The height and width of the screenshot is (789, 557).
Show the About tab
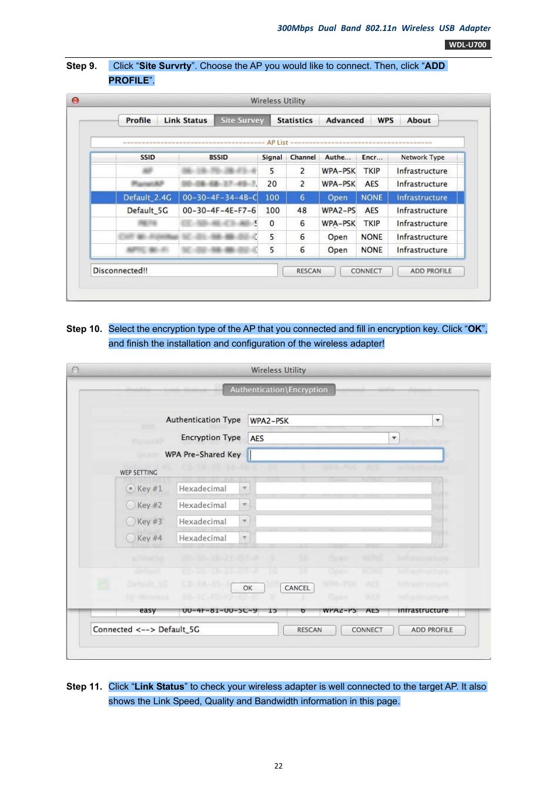419,120
